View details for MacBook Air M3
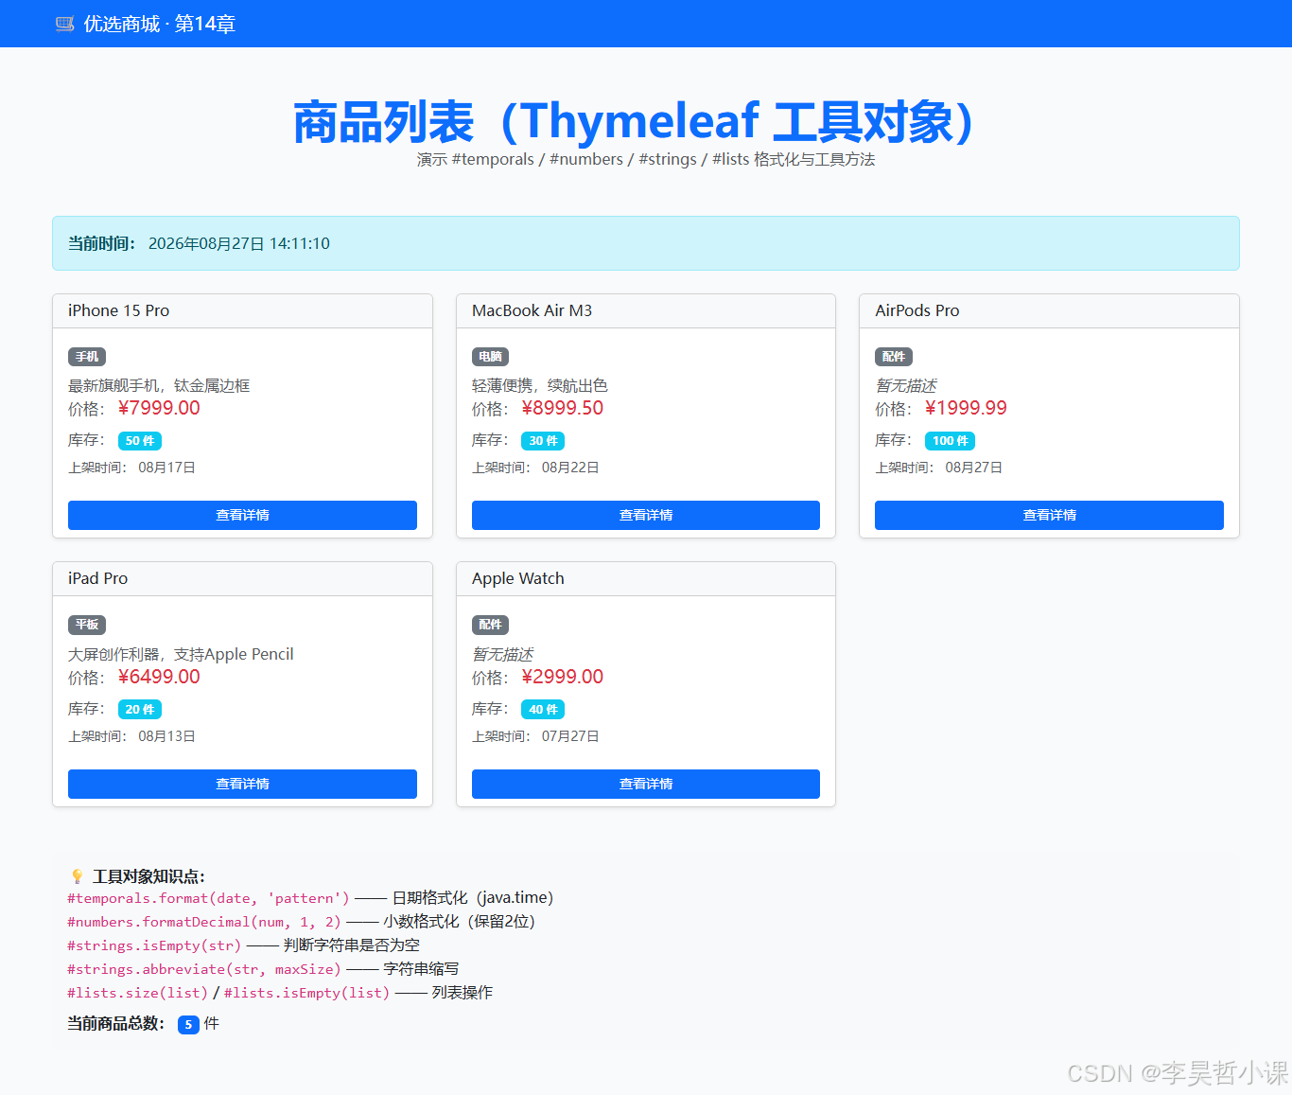This screenshot has height=1095, width=1292. tap(646, 515)
